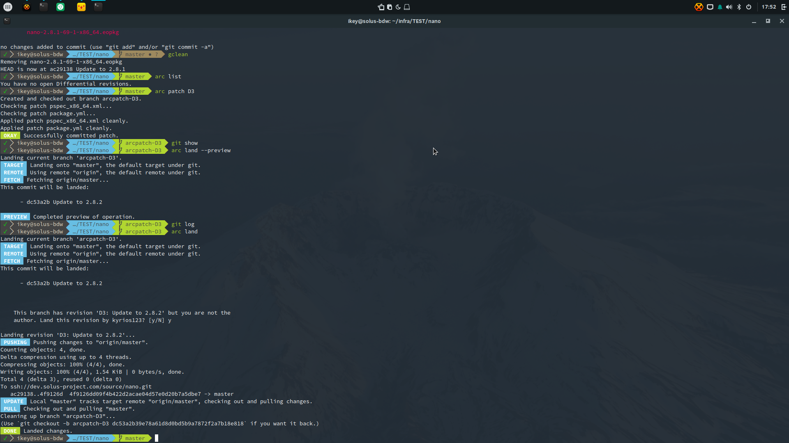The image size is (789, 443).
Task: Click 'Cleaning up branch "arcpatch-D3"...' line
Action: pos(58,416)
